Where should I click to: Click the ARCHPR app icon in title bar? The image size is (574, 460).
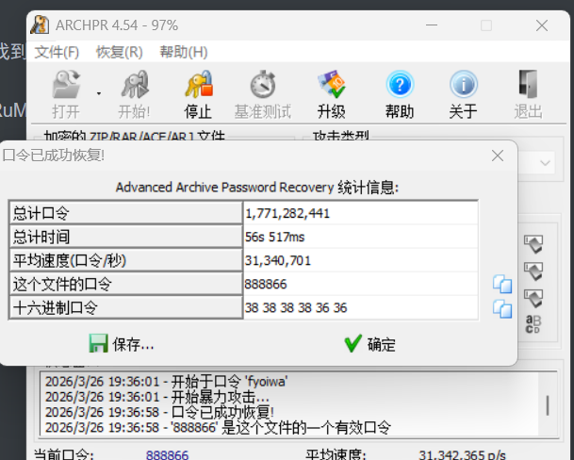40,25
